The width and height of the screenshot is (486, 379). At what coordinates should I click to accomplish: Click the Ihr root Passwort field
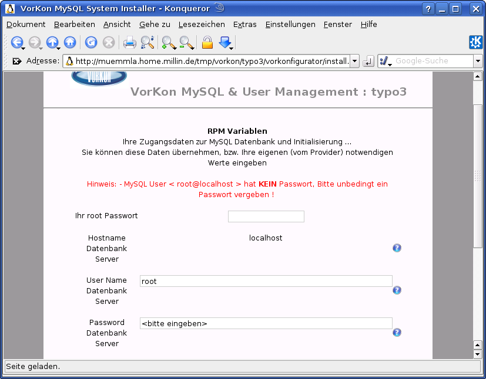pos(266,216)
